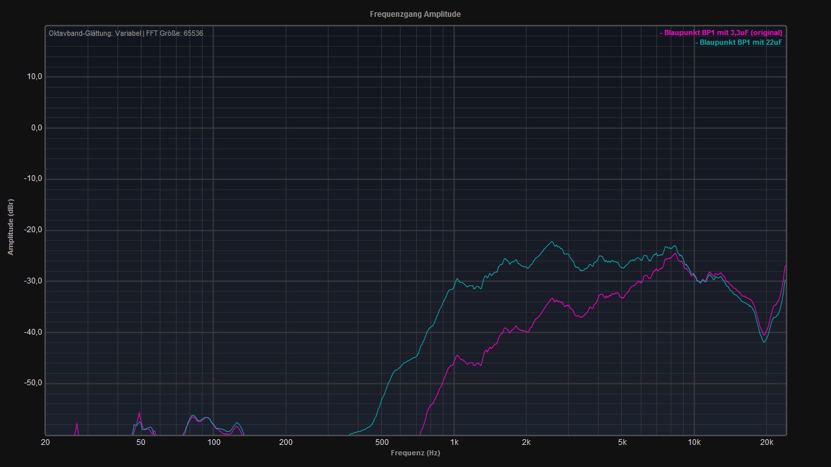
Task: Click the 'Amplitude (dBr)' vertical axis label
Action: point(10,226)
